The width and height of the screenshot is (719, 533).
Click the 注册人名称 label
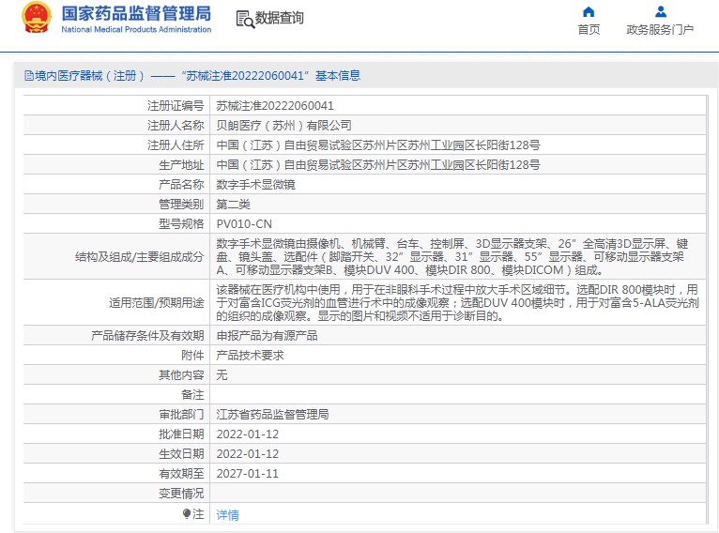click(x=176, y=126)
